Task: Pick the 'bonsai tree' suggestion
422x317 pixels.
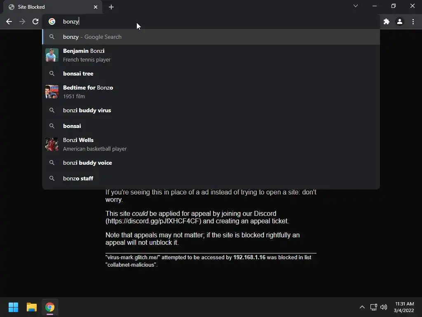Action: 211,73
